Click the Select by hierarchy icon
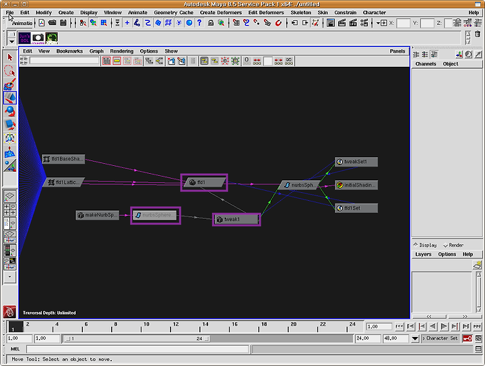This screenshot has height=366, width=485. click(83, 23)
